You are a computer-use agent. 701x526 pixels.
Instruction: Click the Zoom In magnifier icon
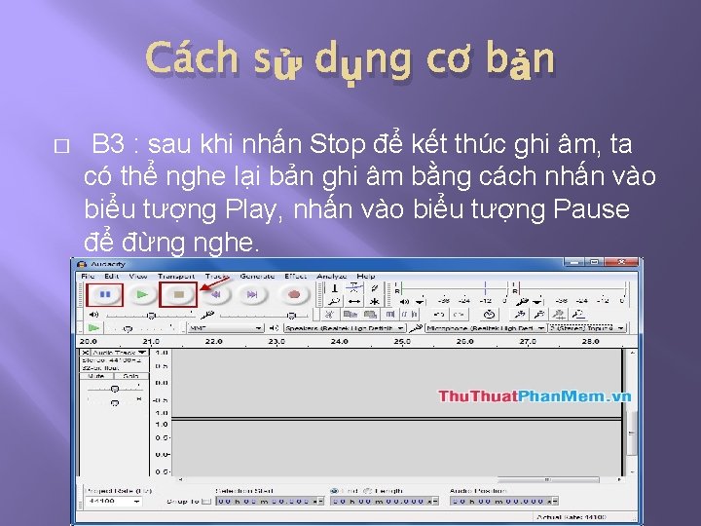[520, 315]
